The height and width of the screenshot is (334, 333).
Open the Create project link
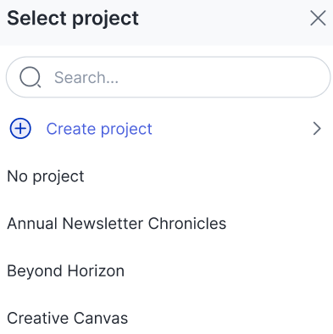tap(99, 129)
